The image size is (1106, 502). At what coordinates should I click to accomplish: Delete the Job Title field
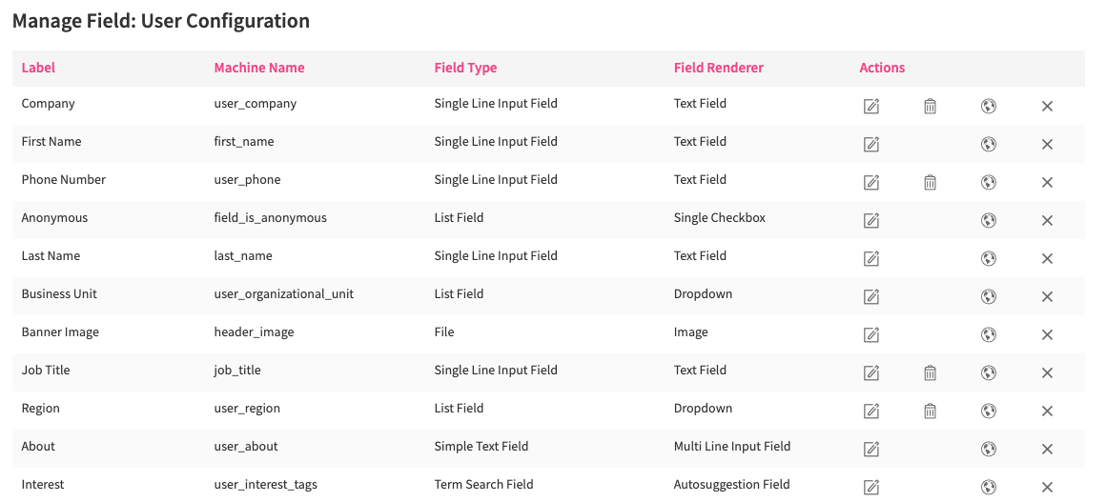click(930, 372)
